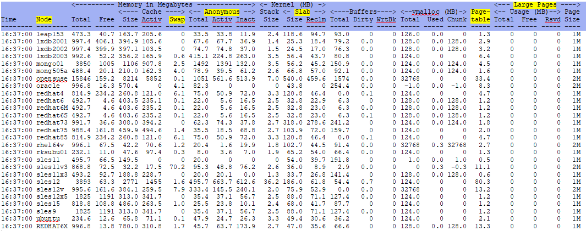Select the REDHAT6X node row
The image size is (586, 231).
click(293, 226)
